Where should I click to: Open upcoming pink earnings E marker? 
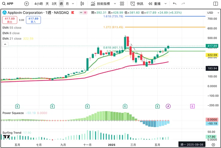(x=192, y=106)
